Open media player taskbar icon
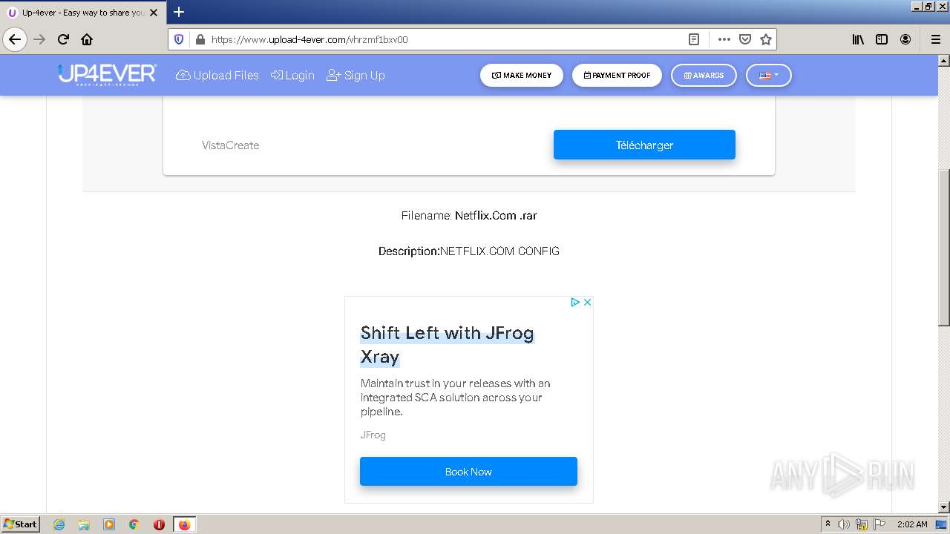Screen dimensions: 950x534 [109, 524]
